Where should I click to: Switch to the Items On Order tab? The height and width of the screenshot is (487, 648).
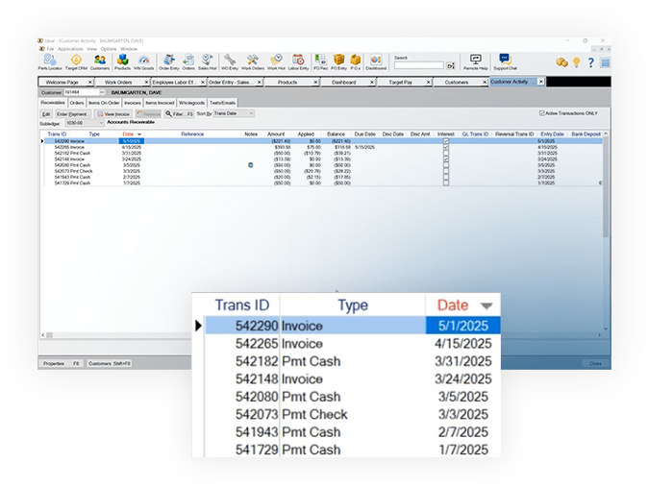pos(105,102)
